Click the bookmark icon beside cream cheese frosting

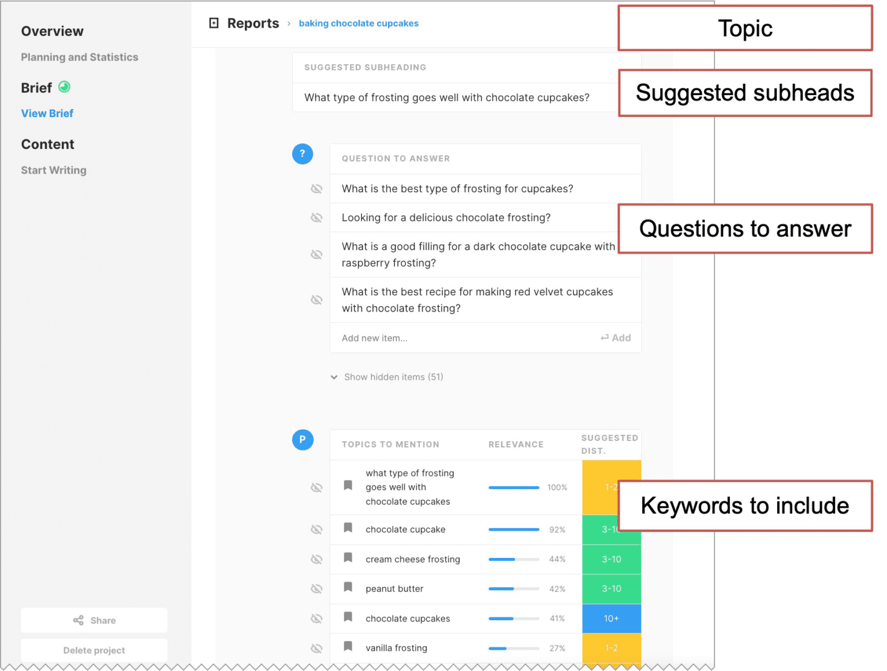(x=348, y=559)
